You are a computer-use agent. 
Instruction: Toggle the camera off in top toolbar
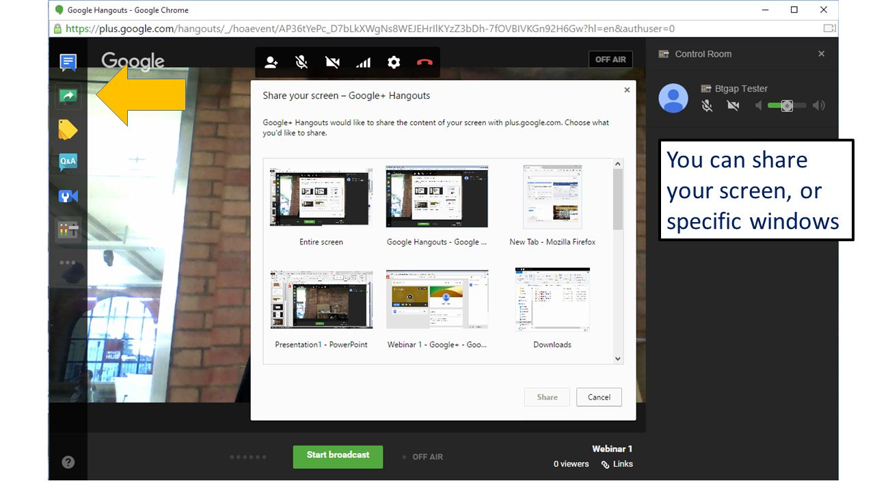[x=332, y=62]
